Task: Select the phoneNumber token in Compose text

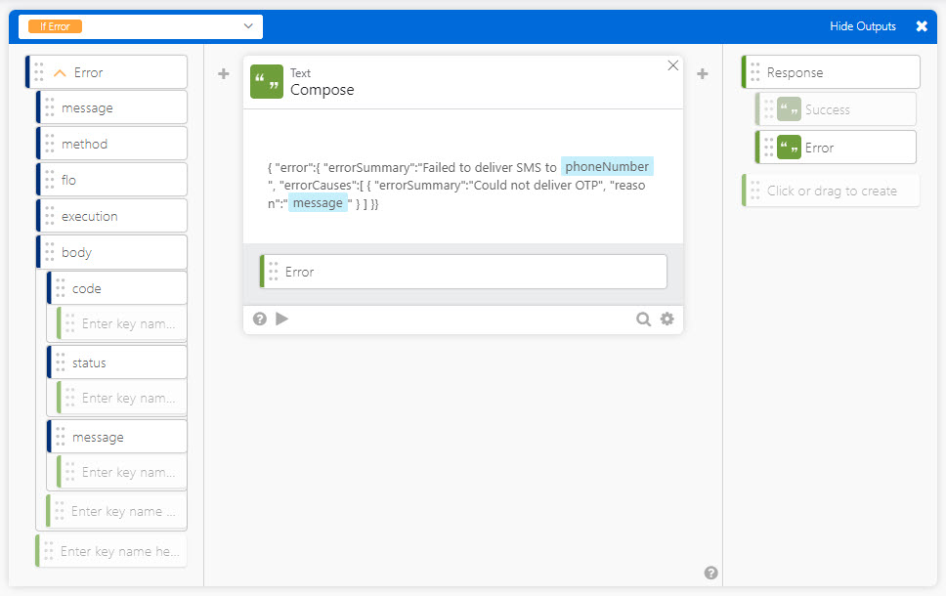Action: (x=607, y=167)
